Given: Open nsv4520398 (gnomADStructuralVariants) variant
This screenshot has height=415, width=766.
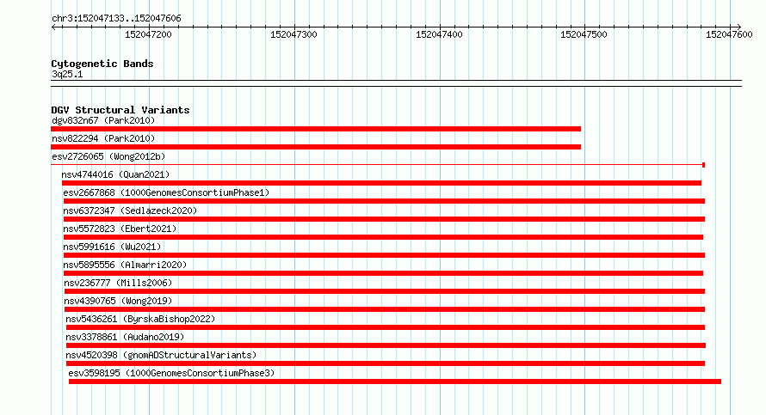Looking at the screenshot, I should tap(161, 355).
